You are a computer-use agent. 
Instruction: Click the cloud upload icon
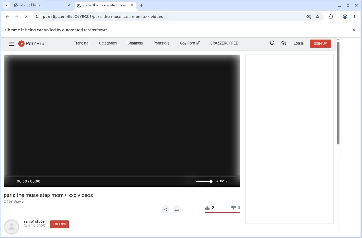(283, 43)
